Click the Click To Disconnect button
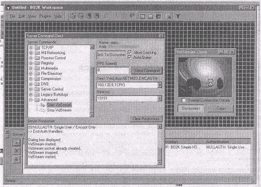Viewport: 261px width, 187px height. 111,55
